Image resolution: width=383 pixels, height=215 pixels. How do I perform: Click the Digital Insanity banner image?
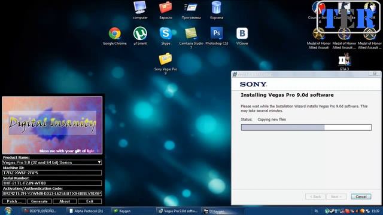tap(52, 125)
